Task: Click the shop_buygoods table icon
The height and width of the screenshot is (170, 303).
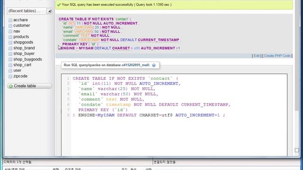Action: pos(10,59)
